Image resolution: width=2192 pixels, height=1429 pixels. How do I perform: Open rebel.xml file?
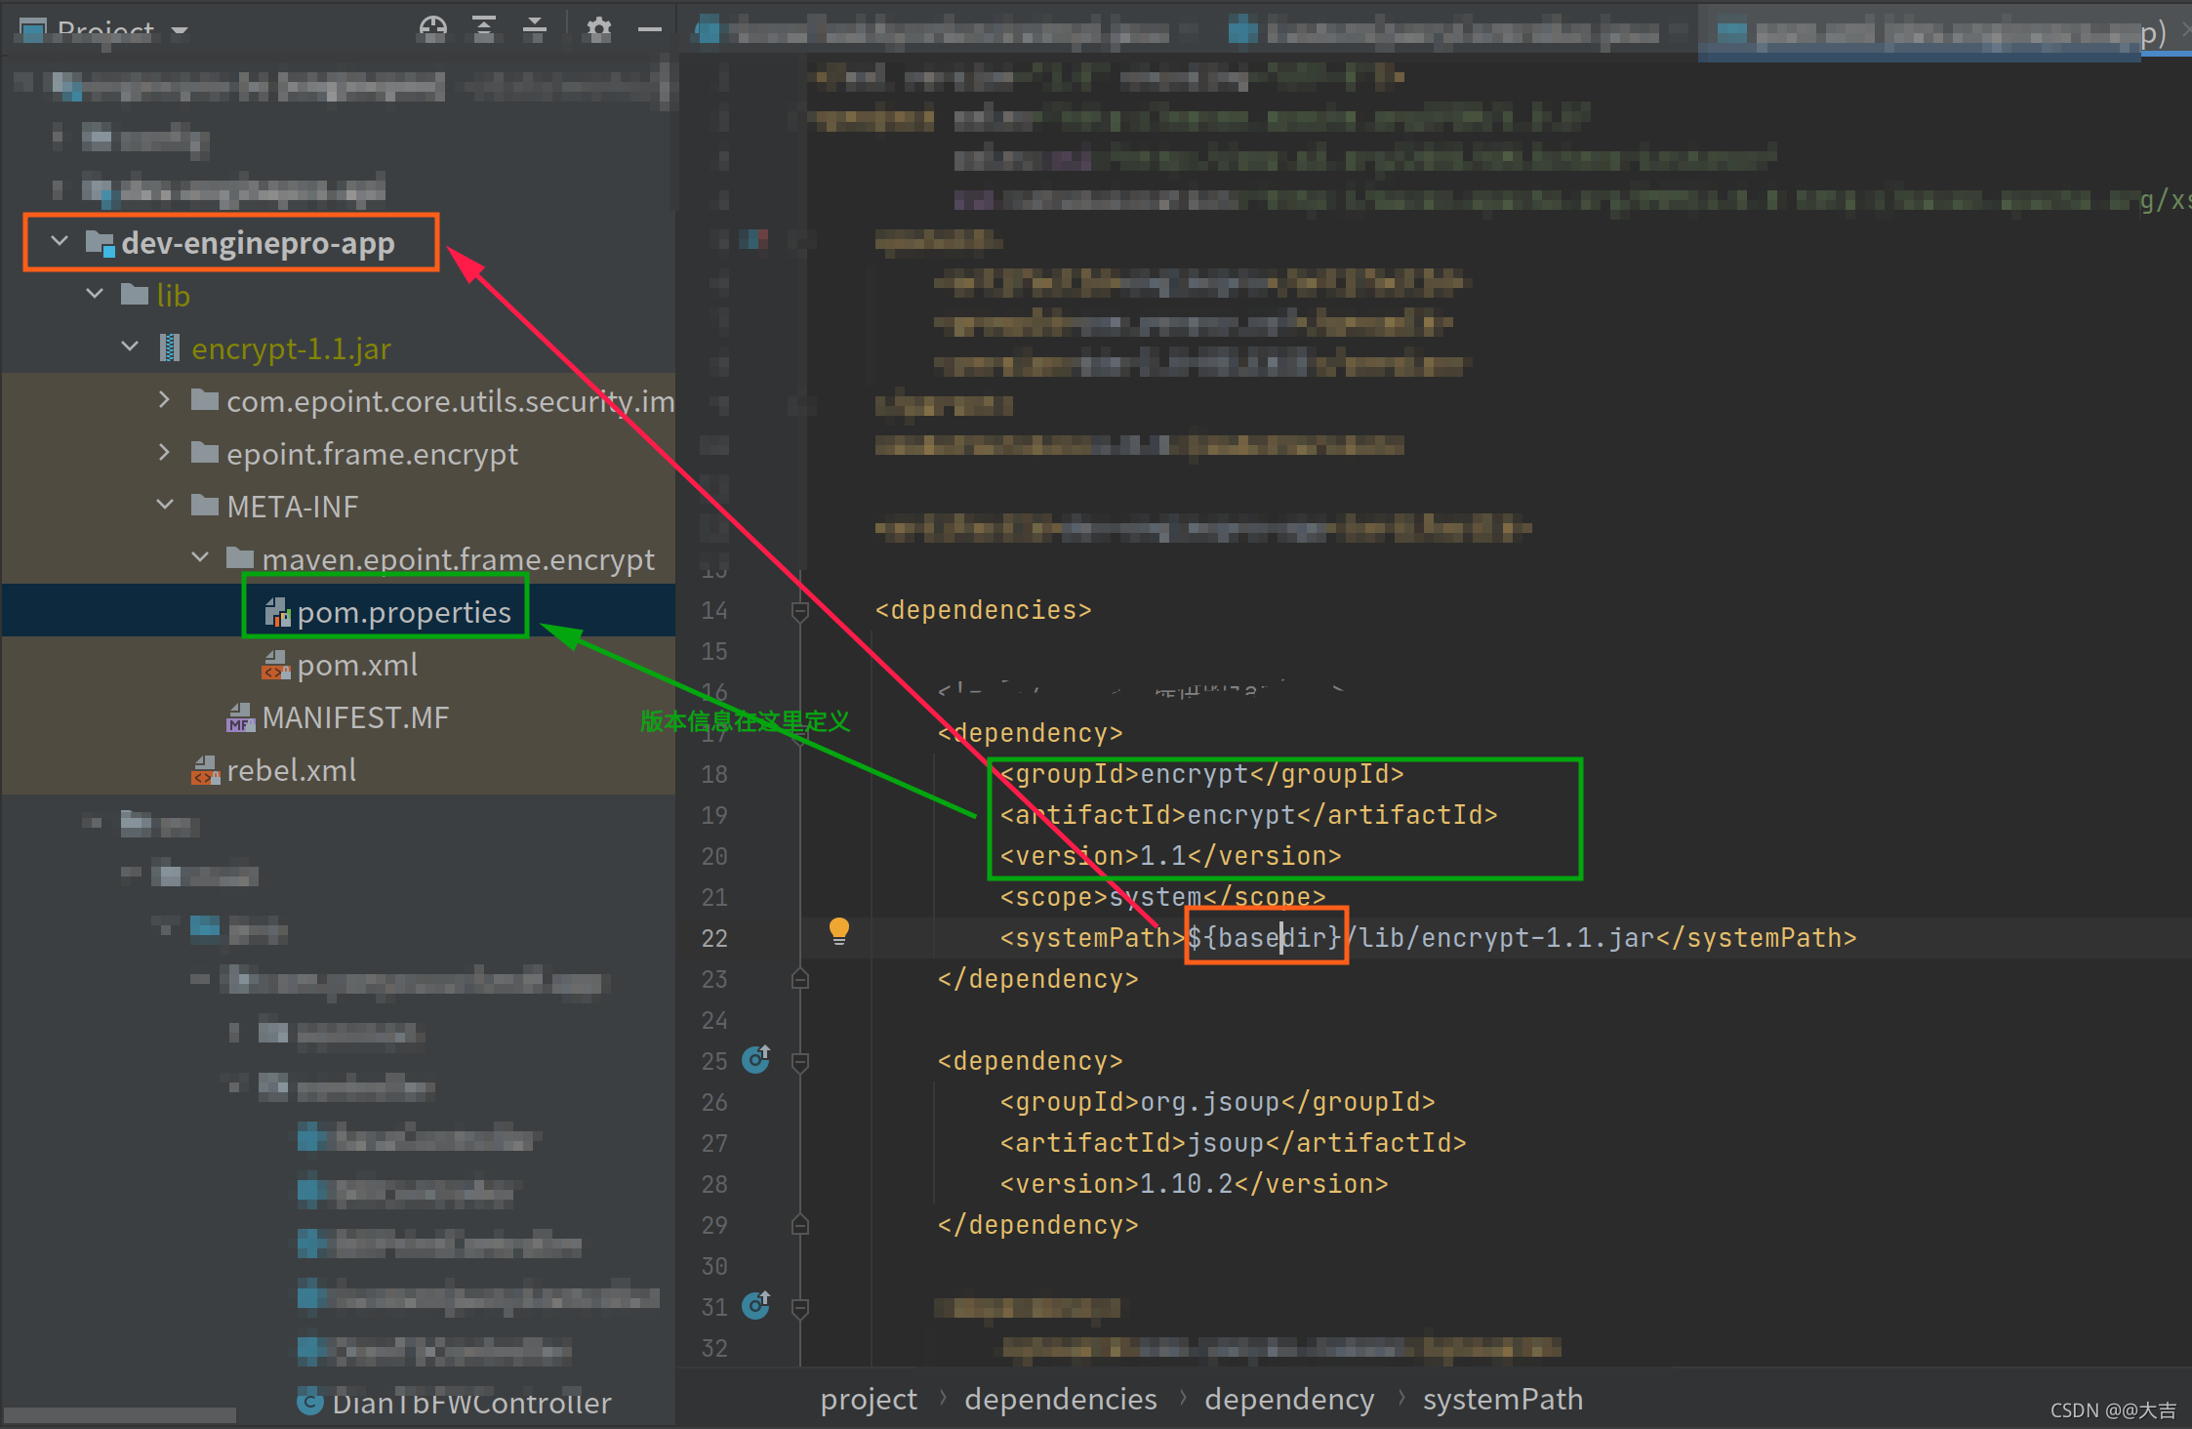tap(291, 770)
